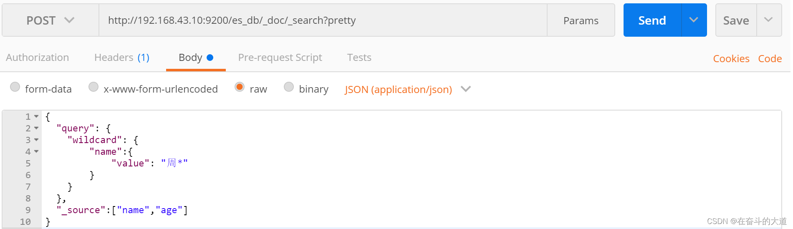Open the Tests tab

tap(359, 58)
